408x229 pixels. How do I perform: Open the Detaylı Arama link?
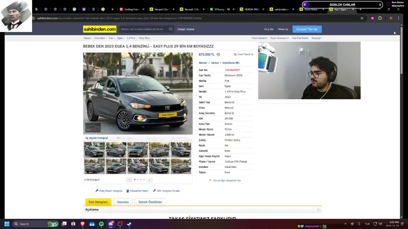tap(186, 29)
